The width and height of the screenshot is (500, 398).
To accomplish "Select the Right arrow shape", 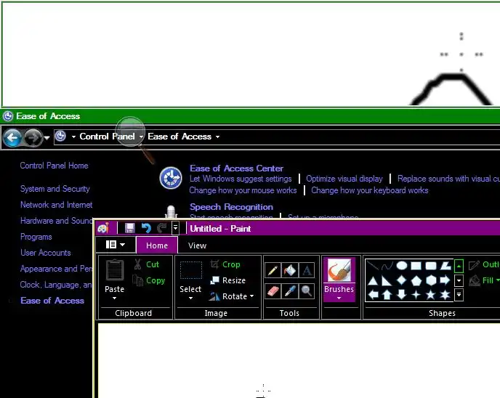I will click(x=445, y=280).
